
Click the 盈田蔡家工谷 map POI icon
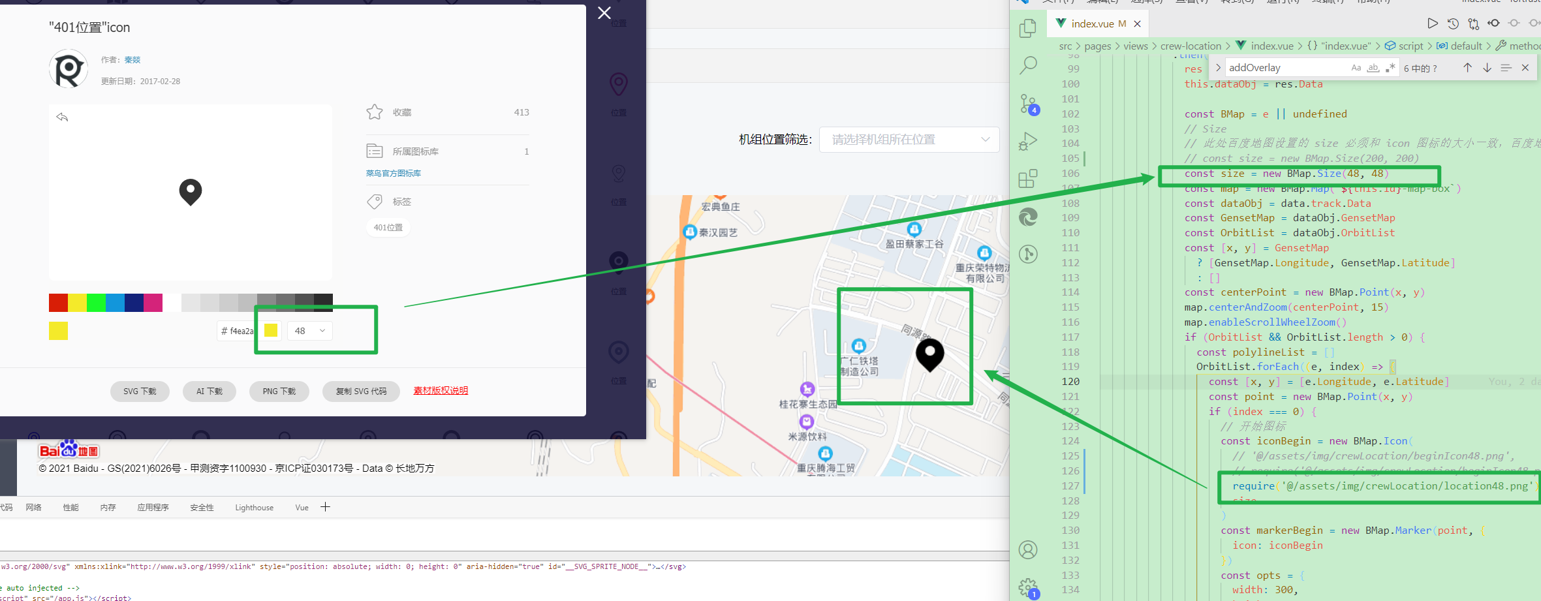coord(914,229)
